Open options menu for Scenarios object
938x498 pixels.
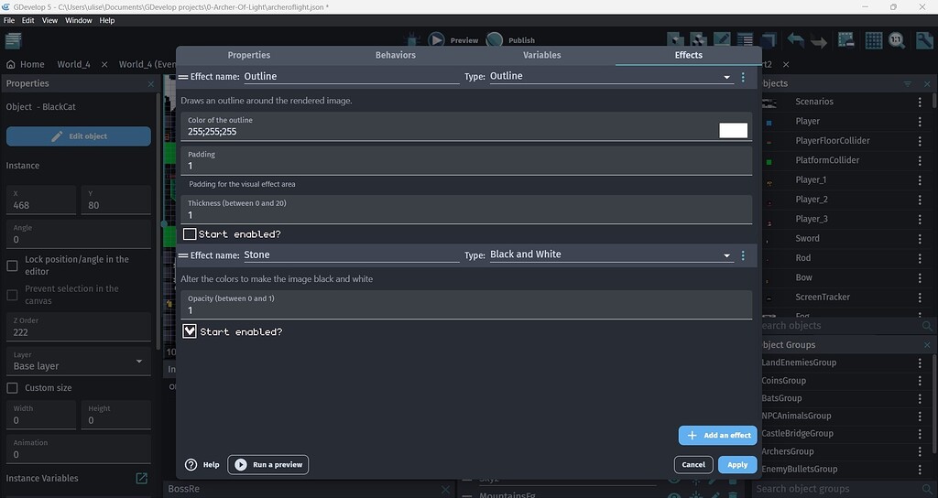click(x=920, y=102)
